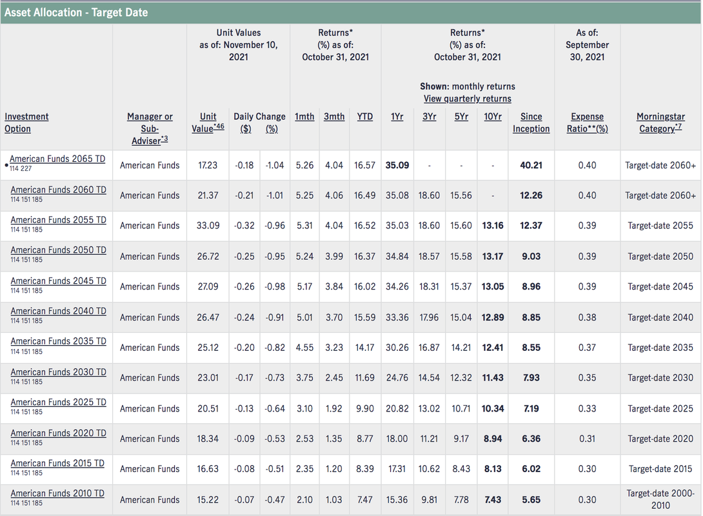Select 2050 TD 10Yr return 13.17

(493, 257)
